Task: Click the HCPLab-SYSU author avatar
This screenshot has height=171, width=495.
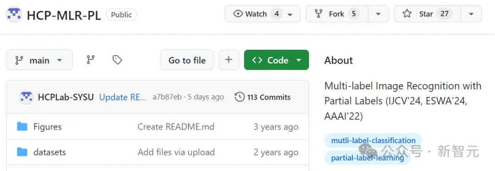Action: 26,97
